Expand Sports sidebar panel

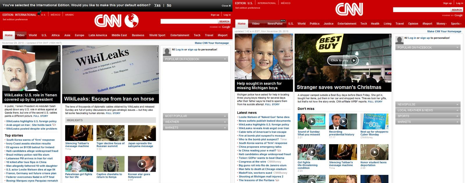coord(428,116)
